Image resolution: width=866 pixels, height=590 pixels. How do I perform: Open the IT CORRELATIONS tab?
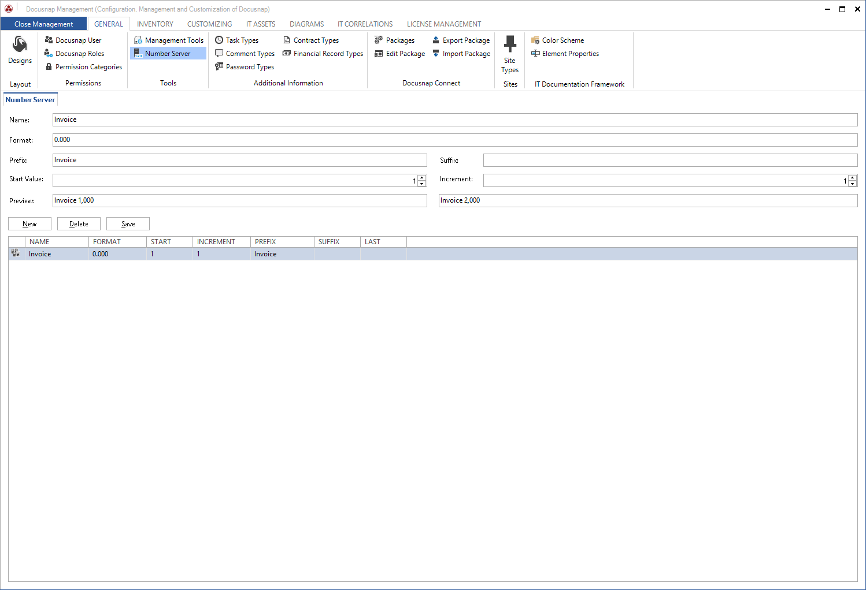tap(365, 24)
